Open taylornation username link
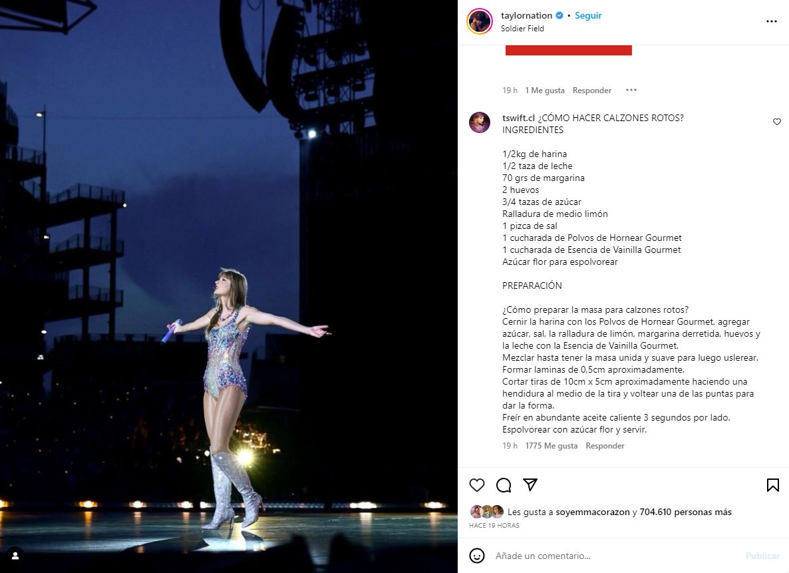The height and width of the screenshot is (573, 789). click(526, 15)
